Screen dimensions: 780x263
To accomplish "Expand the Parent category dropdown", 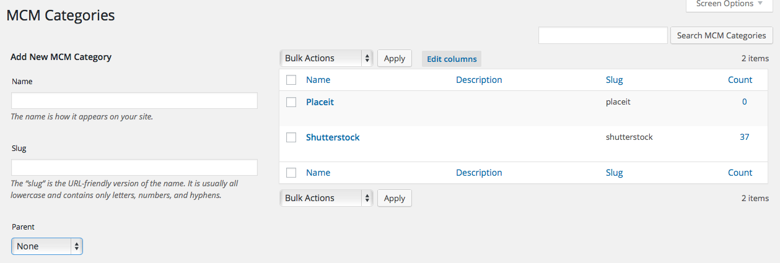I will (x=47, y=246).
